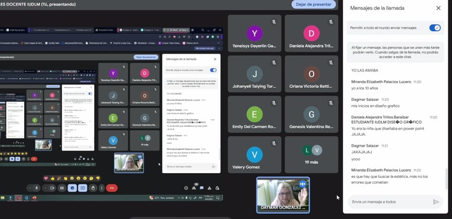This screenshot has height=219, width=452.
Task: Click the Envía un mensaje a todos field
Action: tap(391, 202)
